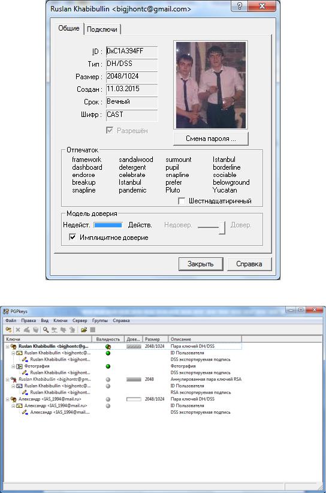
Task: Click the Шифр field showing CAST
Action: click(x=132, y=115)
